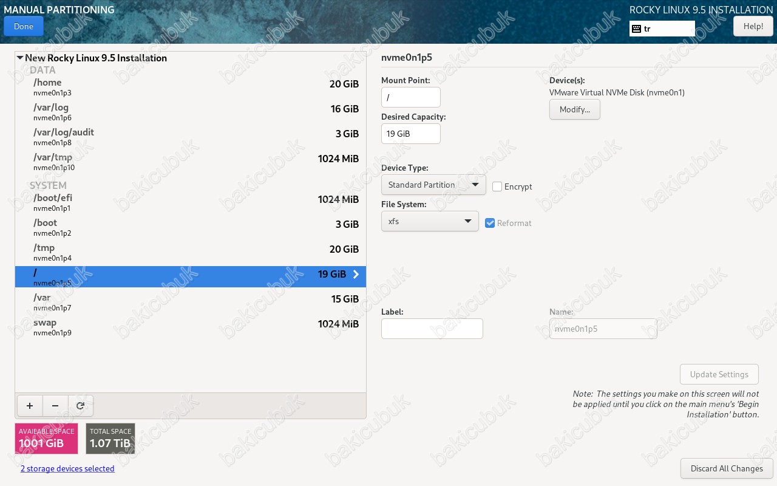The width and height of the screenshot is (777, 486).
Task: Select the /var/log partition row
Action: 191,112
